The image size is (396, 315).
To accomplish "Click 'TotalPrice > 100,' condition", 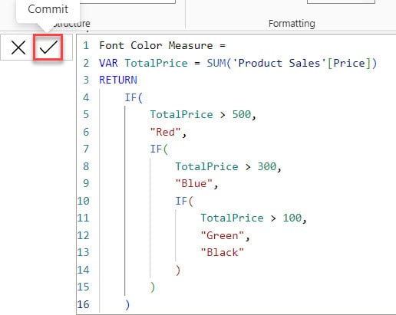I will pos(253,218).
